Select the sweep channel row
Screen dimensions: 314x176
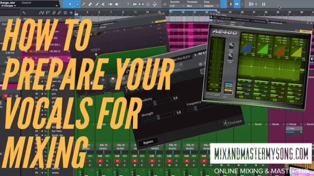click(x=55, y=173)
